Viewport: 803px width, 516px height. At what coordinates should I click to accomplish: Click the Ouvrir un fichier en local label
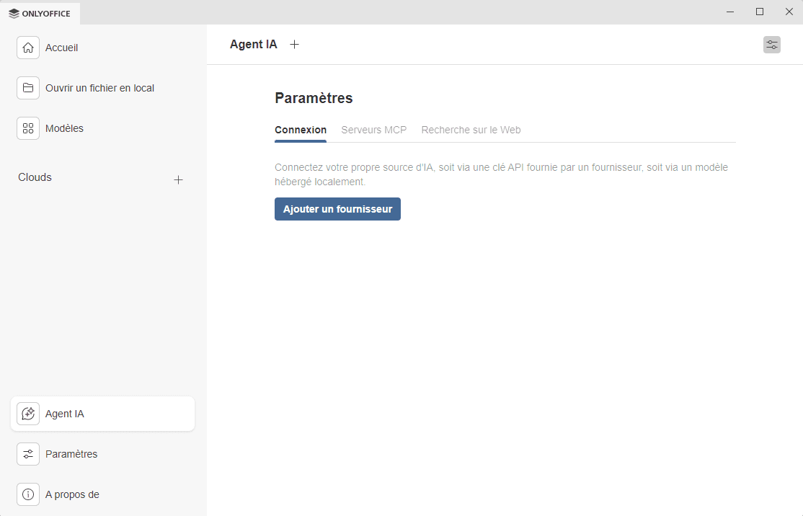[99, 88]
